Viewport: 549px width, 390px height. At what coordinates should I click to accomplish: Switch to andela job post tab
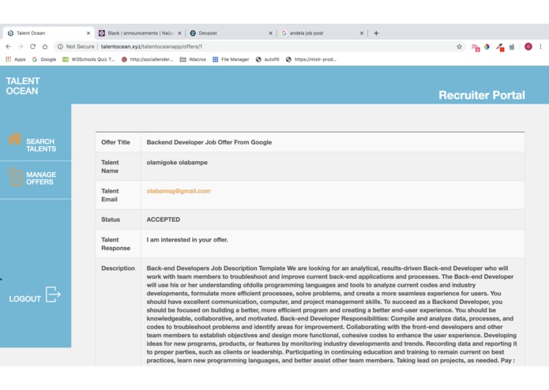(322, 33)
